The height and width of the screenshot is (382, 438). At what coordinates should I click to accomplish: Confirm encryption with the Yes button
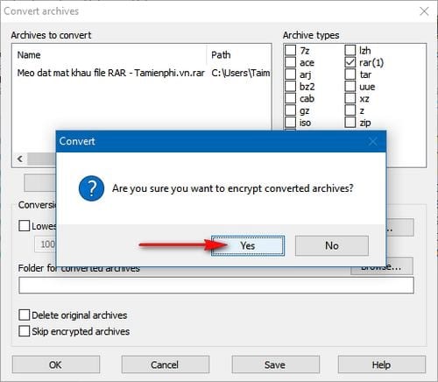[x=248, y=245]
